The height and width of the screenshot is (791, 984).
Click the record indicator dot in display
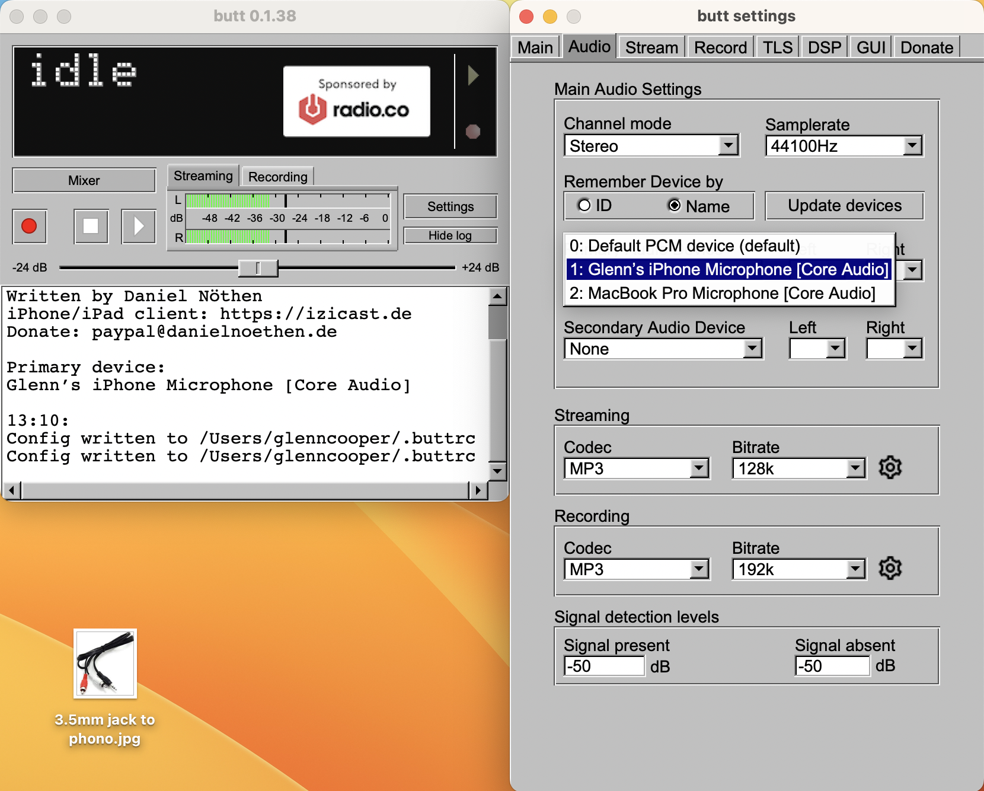click(472, 131)
